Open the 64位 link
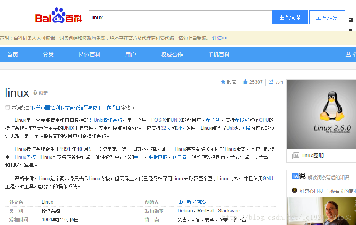 tap(181, 128)
